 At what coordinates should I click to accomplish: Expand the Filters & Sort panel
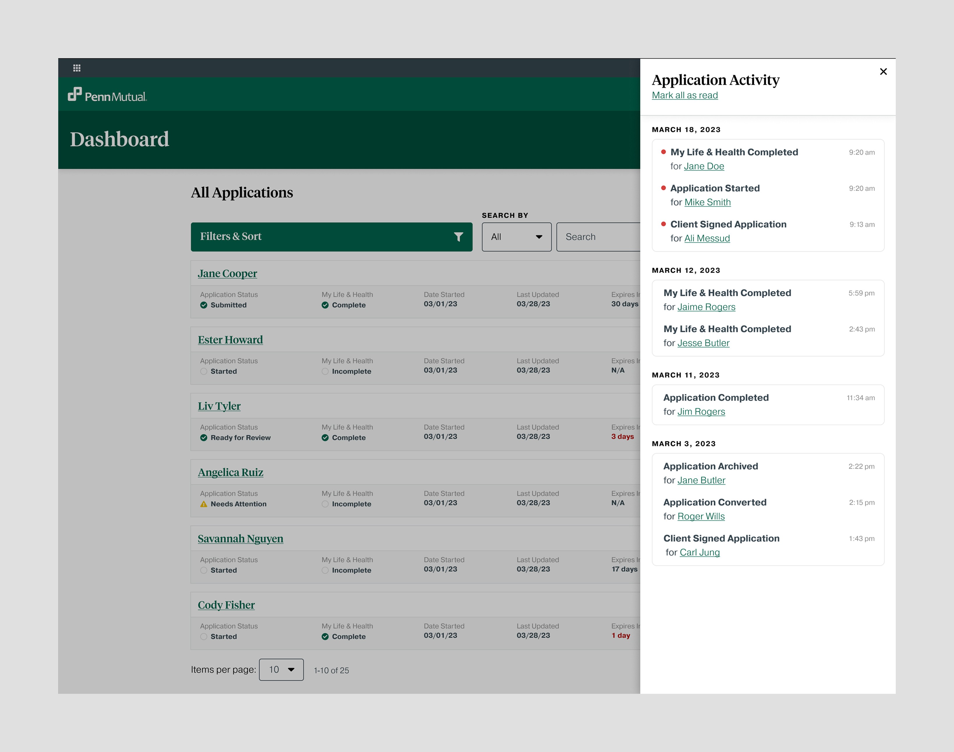click(x=332, y=237)
